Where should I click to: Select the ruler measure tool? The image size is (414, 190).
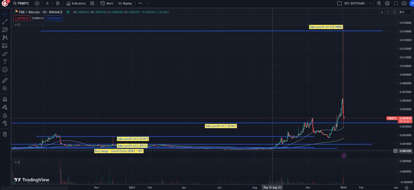[x=5, y=80]
